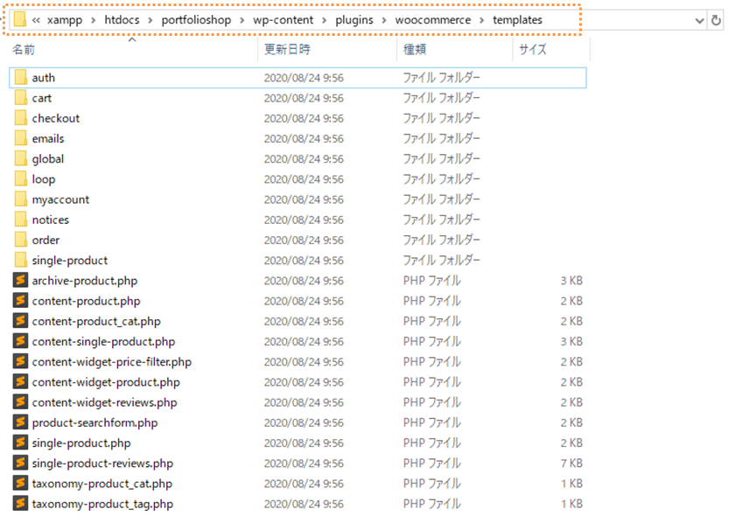Select the file name archive-product.php
The image size is (749, 516).
pos(85,281)
